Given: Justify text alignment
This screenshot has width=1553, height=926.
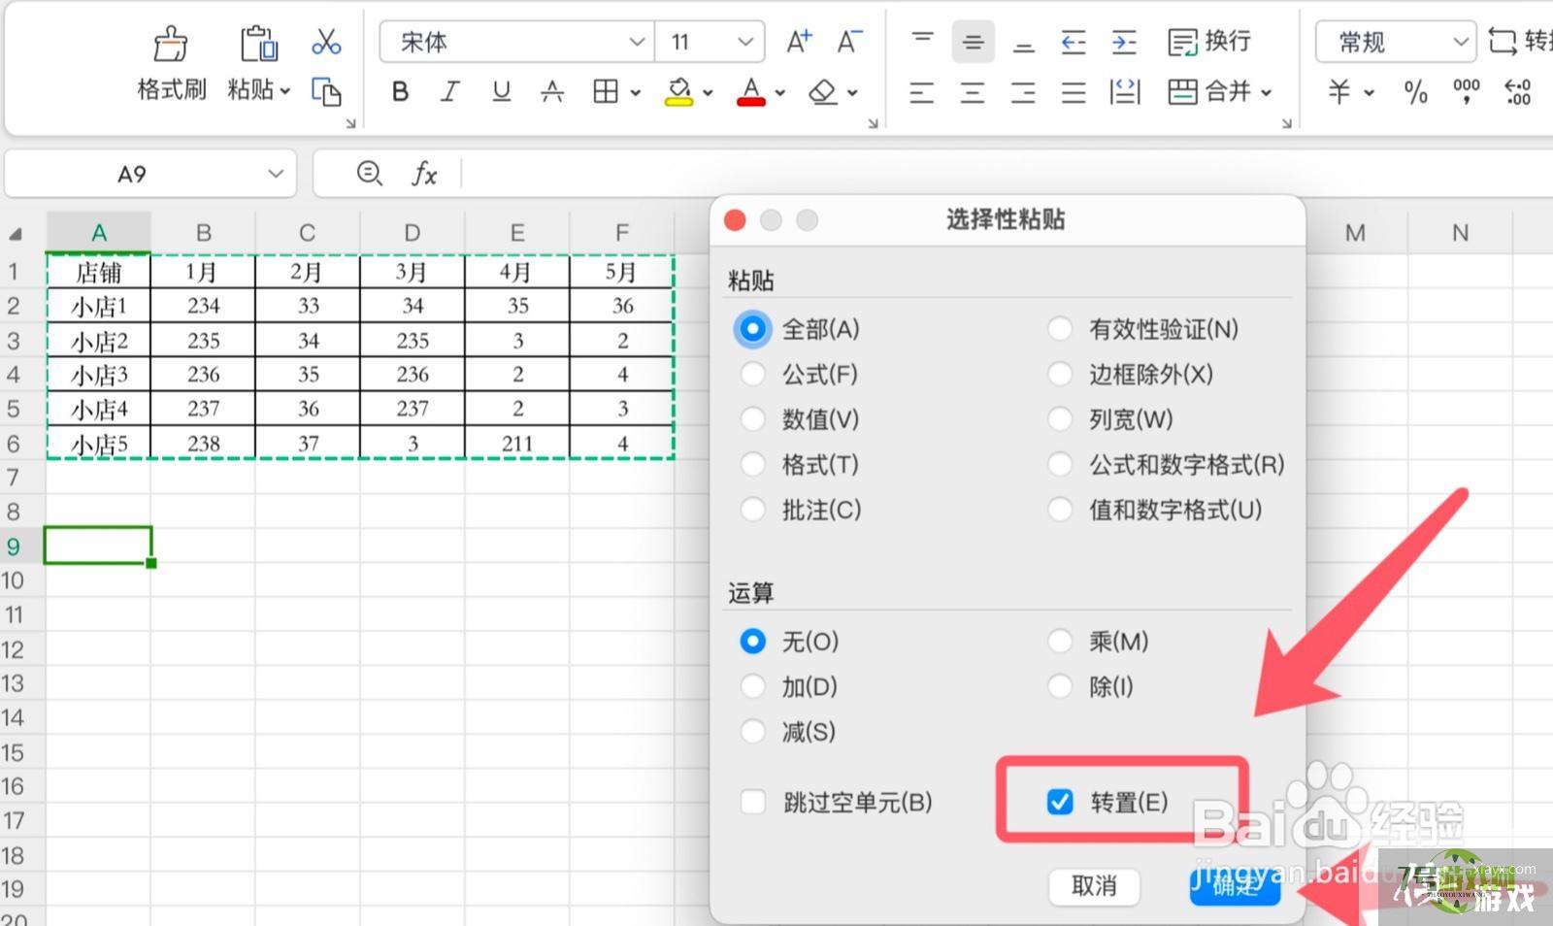Looking at the screenshot, I should pyautogui.click(x=1074, y=92).
